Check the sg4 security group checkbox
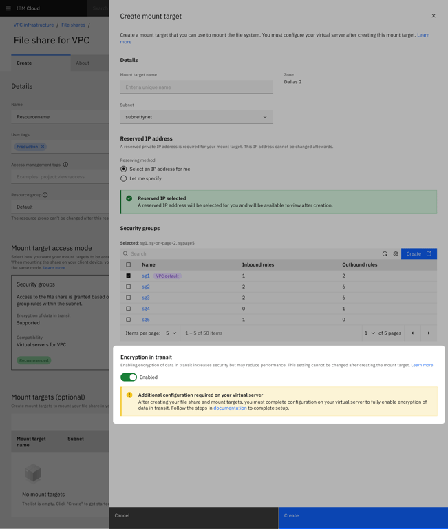This screenshot has height=529, width=448. (x=129, y=309)
